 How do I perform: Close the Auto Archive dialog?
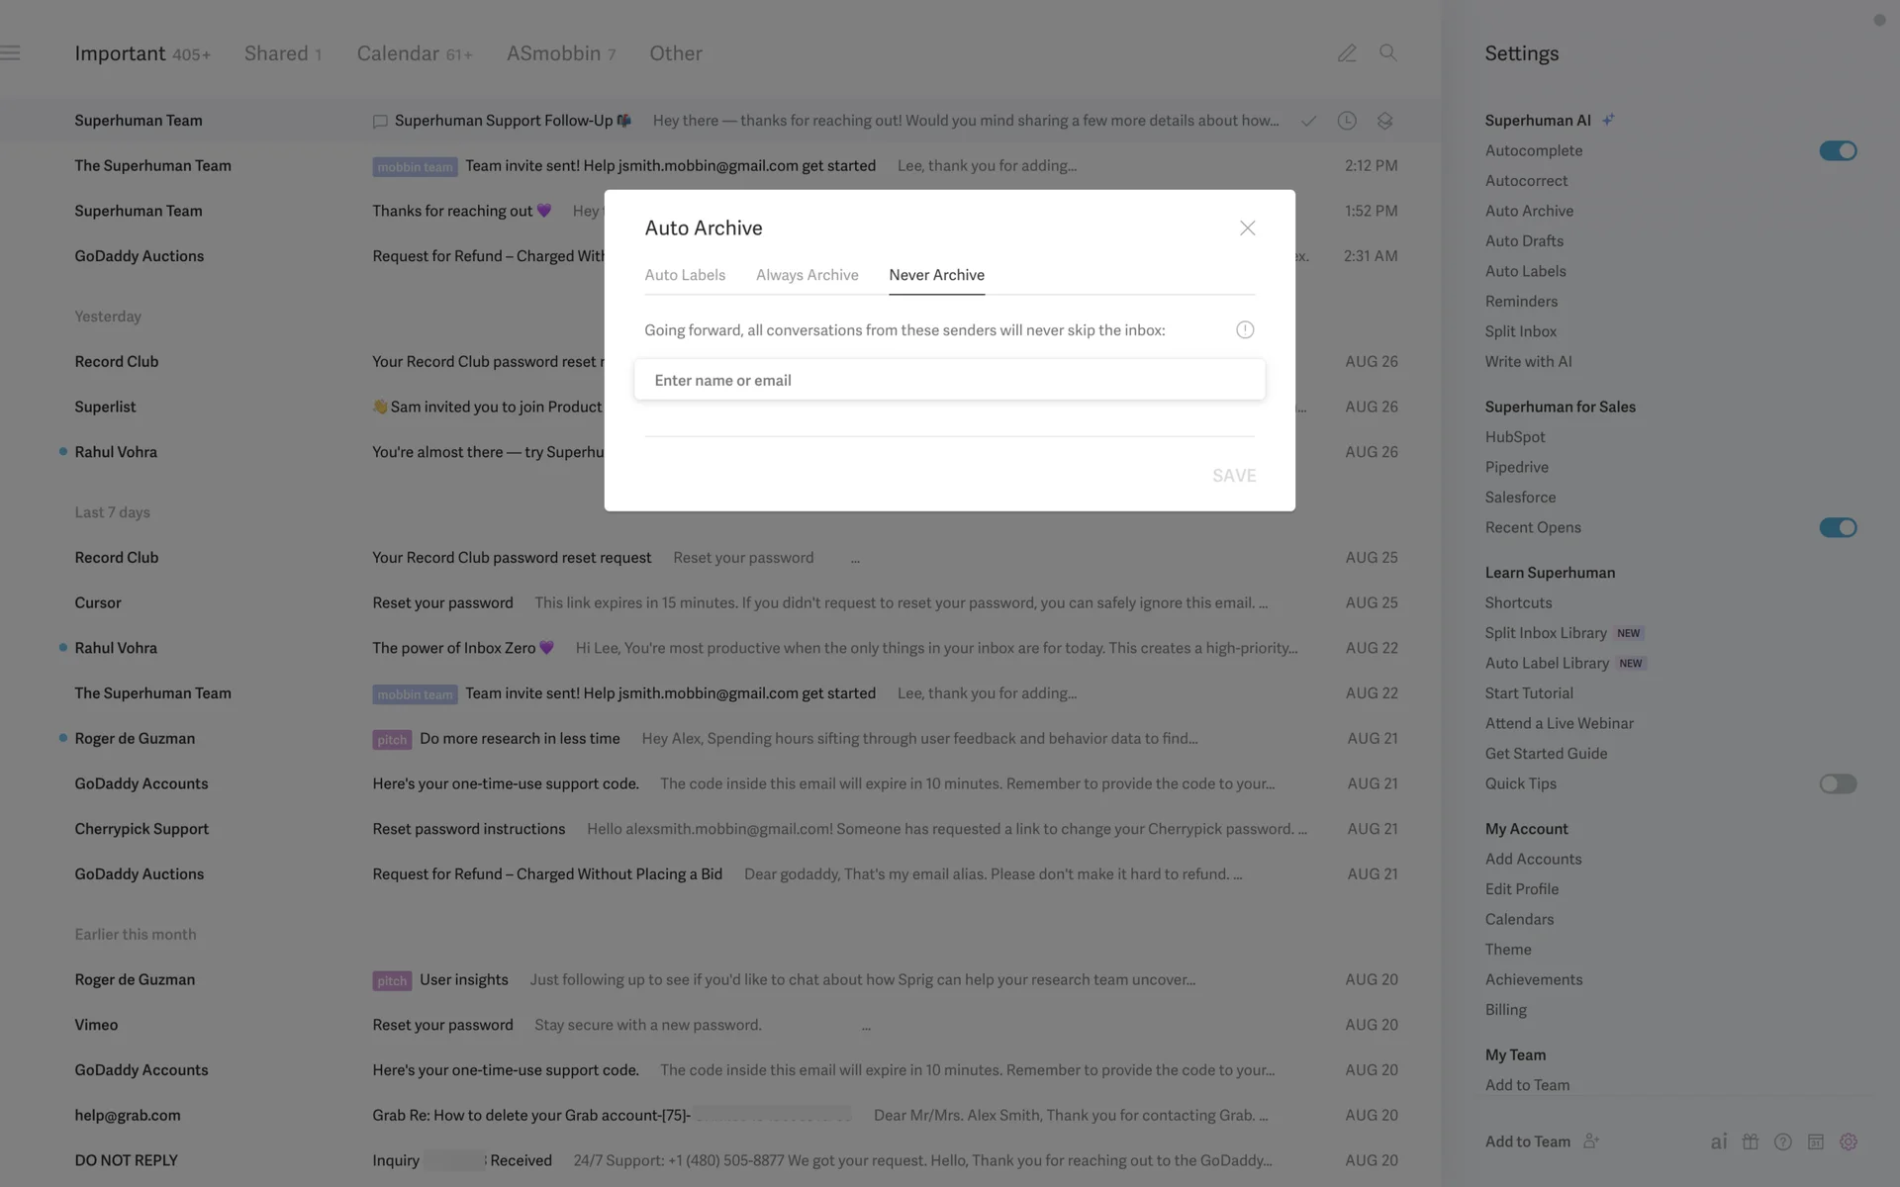click(1247, 228)
